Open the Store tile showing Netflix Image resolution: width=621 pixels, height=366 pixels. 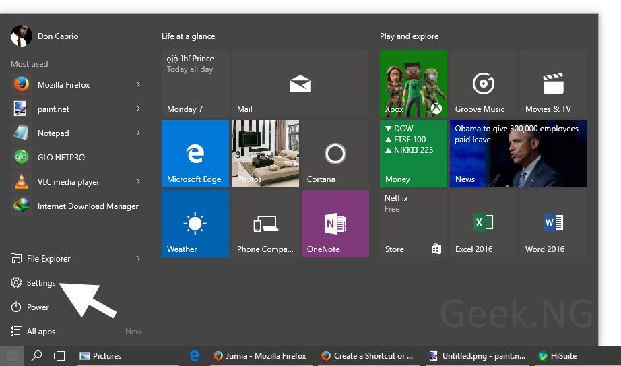[414, 224]
